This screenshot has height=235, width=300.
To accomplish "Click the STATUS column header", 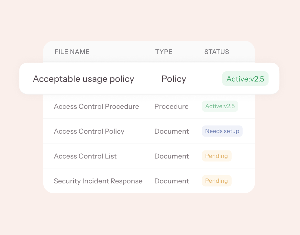I will coord(217,52).
